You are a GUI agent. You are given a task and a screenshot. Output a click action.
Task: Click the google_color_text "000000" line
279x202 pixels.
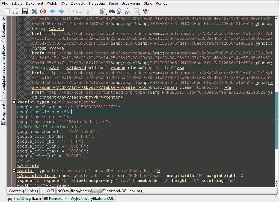53,151
